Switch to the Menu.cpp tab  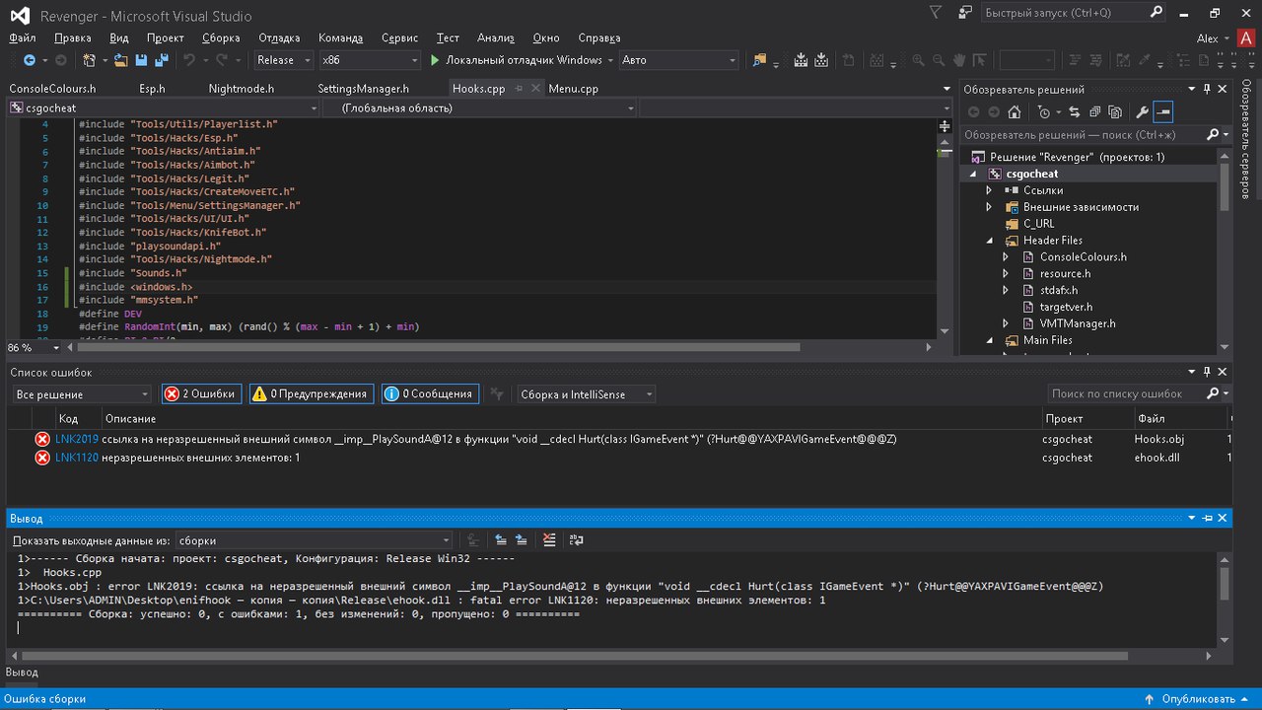(573, 88)
